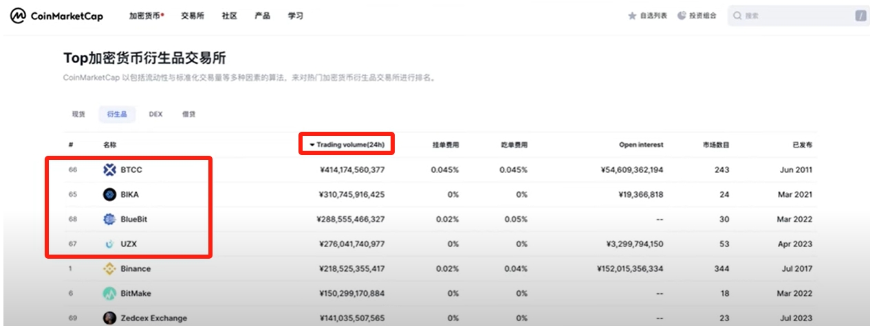Viewport: 870px width, 326px height.
Task: Switch to the 借贷 tab
Action: 189,115
